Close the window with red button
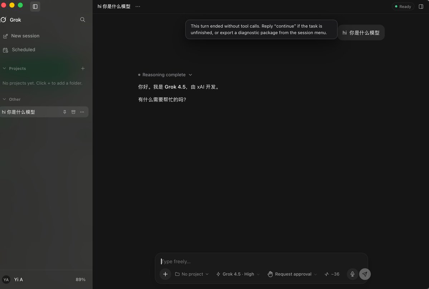Image resolution: width=429 pixels, height=289 pixels. [x=4, y=5]
